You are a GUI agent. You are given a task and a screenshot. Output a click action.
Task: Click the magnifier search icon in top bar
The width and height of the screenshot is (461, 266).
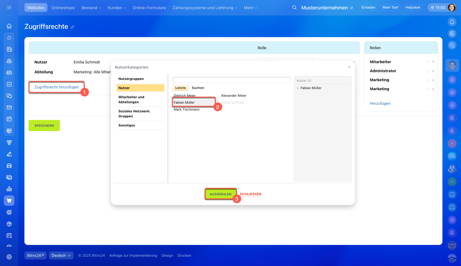(294, 8)
